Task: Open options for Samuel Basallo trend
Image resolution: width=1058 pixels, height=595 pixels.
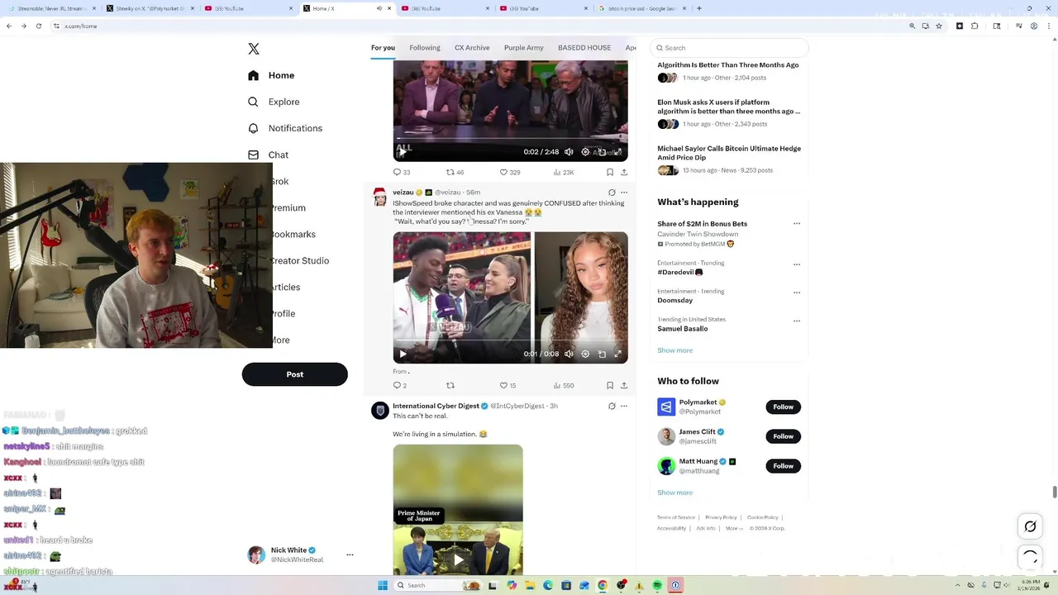Action: coord(797,321)
